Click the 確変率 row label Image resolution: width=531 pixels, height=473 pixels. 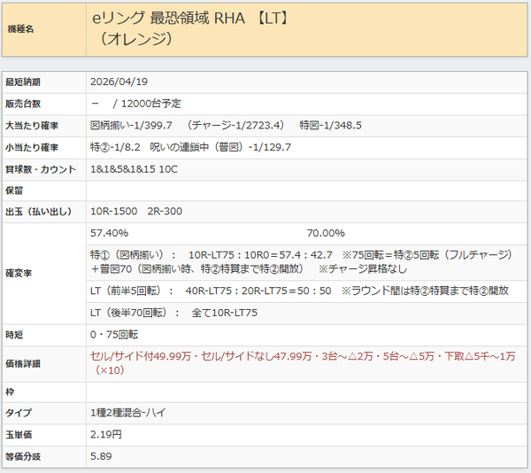pyautogui.click(x=19, y=274)
